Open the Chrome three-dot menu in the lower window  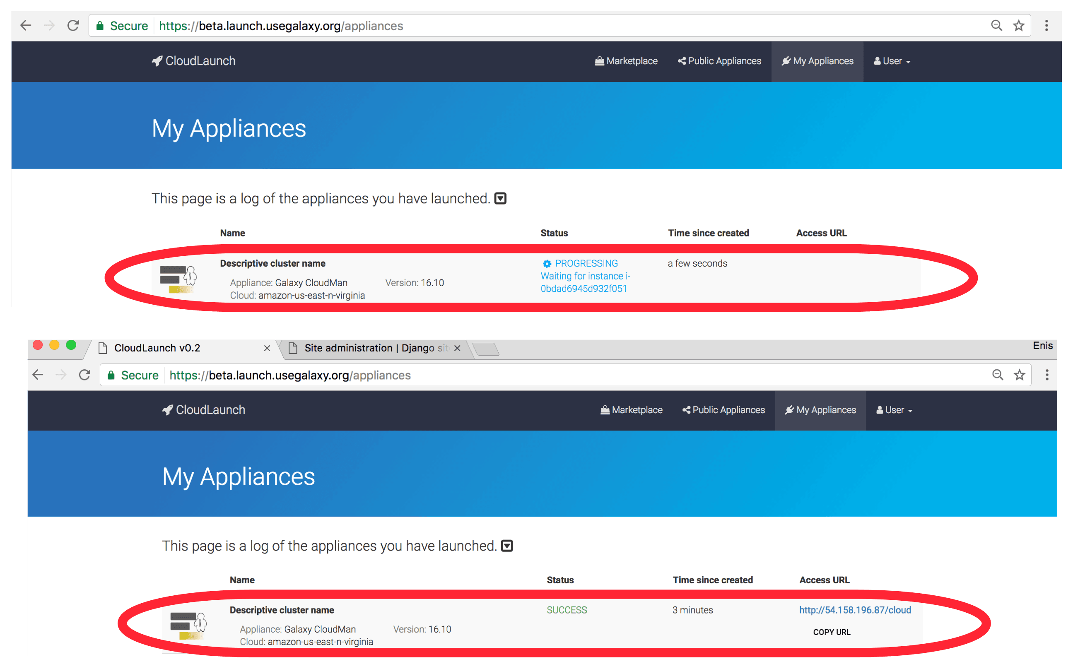pyautogui.click(x=1047, y=375)
